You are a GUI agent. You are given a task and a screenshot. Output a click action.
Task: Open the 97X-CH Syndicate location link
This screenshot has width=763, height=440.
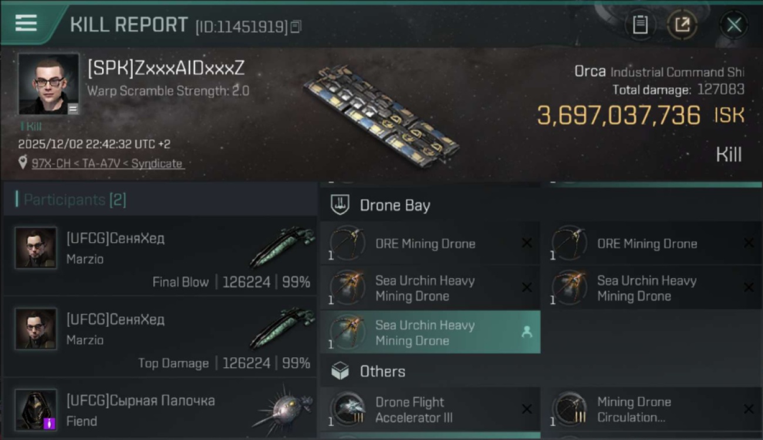tap(107, 164)
